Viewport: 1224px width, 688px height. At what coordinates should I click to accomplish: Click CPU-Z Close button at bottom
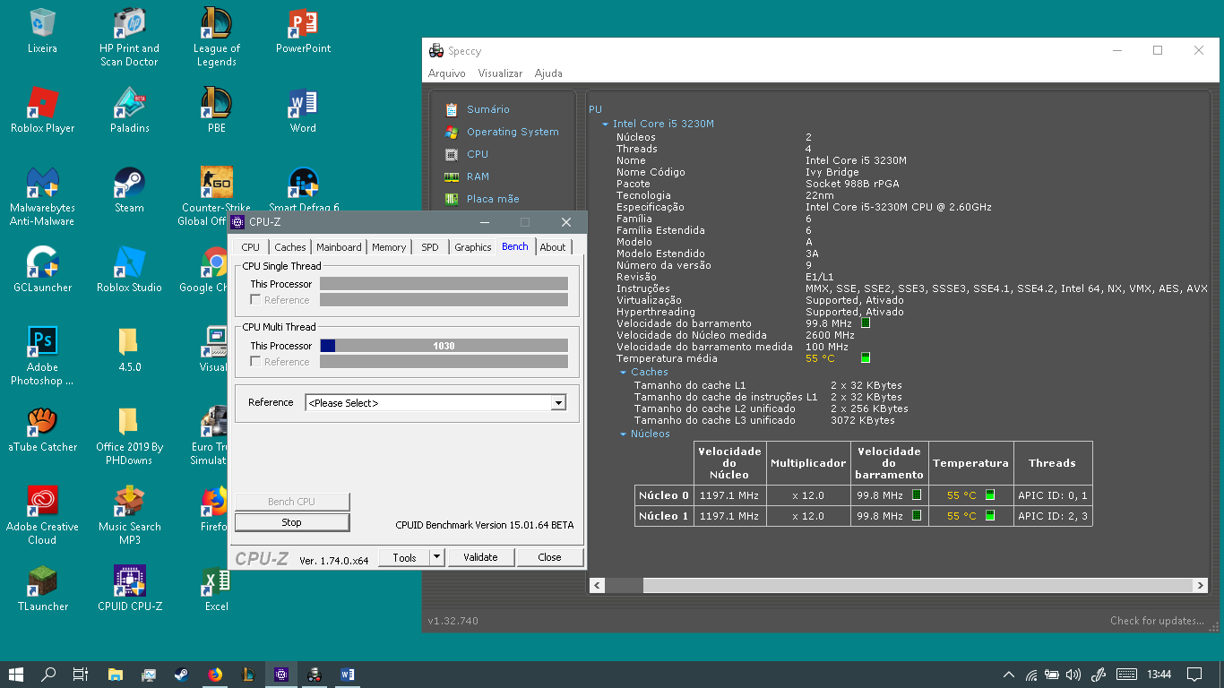click(549, 557)
